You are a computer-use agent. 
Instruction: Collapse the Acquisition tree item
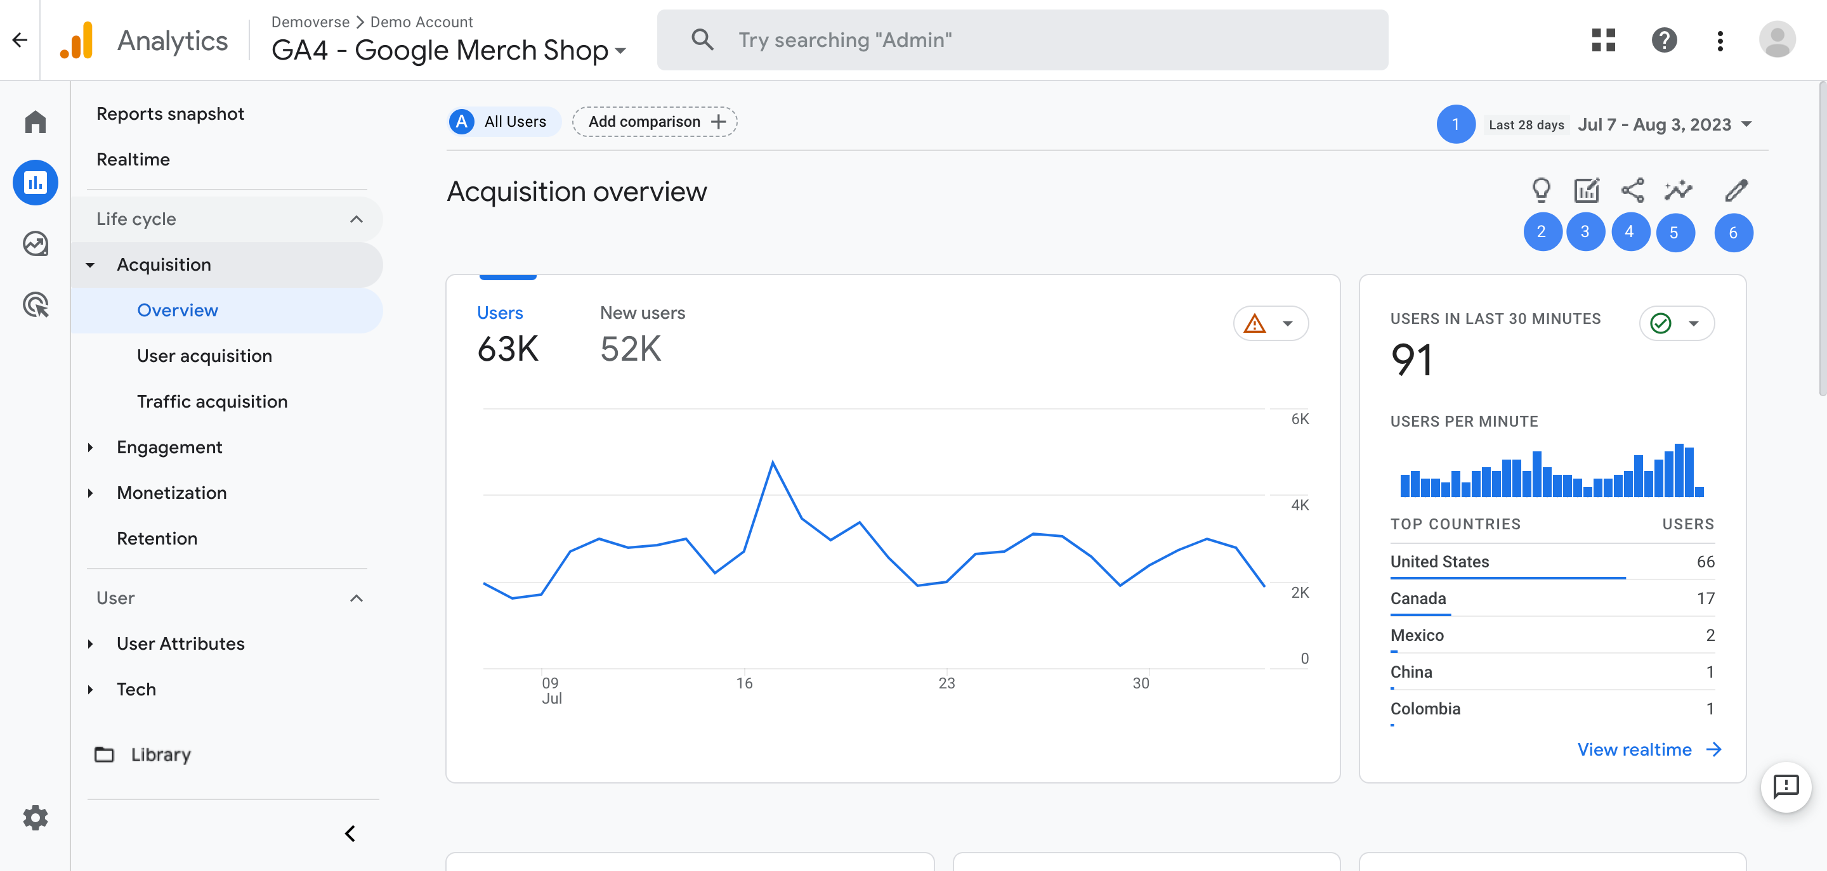tap(90, 264)
